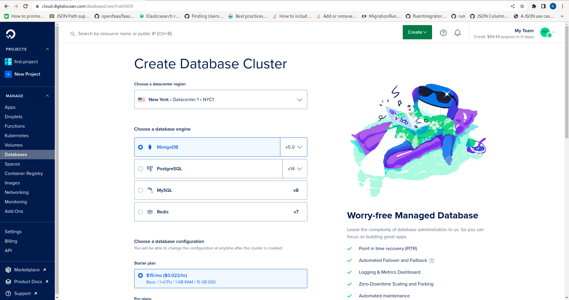The width and height of the screenshot is (569, 300).
Task: Click the plus icon for New Project
Action: click(8, 74)
